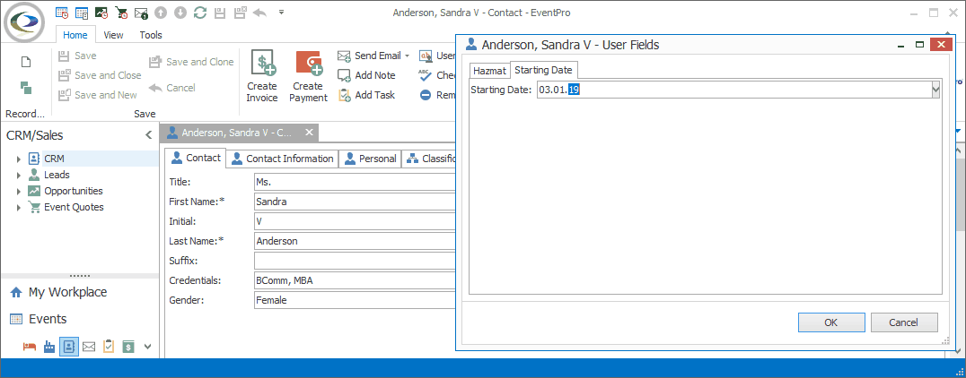Select the hotel bed module icon
Viewport: 966px width, 378px height.
[x=30, y=347]
